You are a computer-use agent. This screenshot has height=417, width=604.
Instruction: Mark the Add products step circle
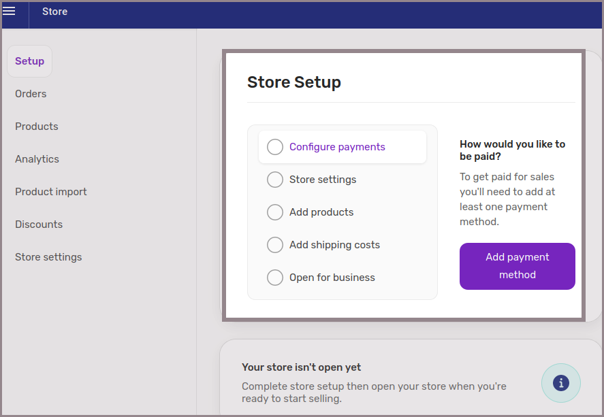(x=275, y=212)
